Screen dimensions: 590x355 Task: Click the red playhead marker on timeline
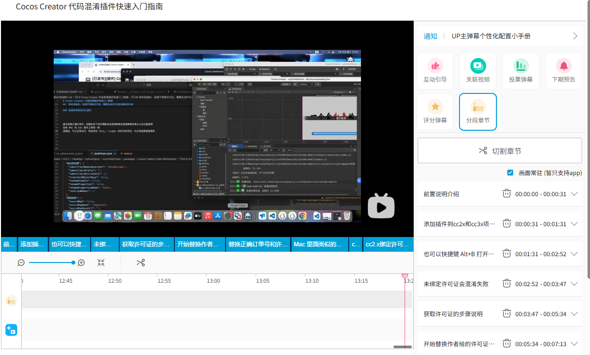pyautogui.click(x=405, y=276)
